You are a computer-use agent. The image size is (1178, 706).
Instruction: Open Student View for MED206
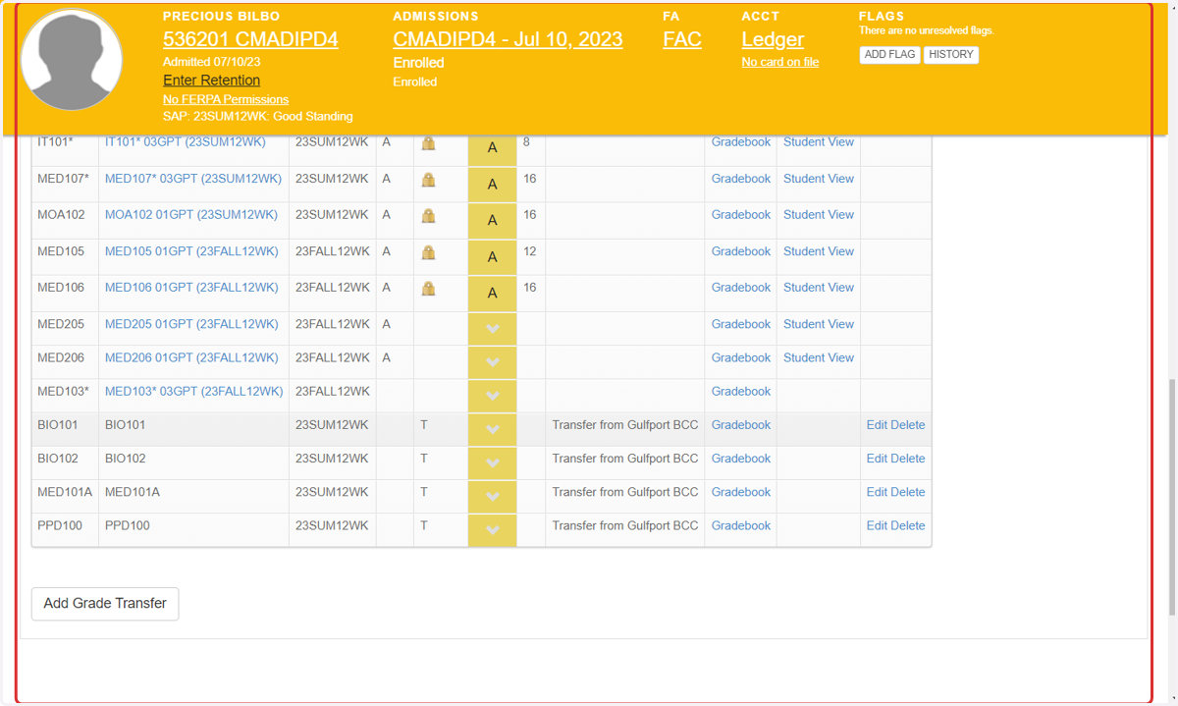pos(819,357)
